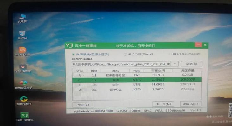Click the 0.27GB free space cell
Image resolution: width=232 pixels, height=126 pixels.
pyautogui.click(x=158, y=75)
